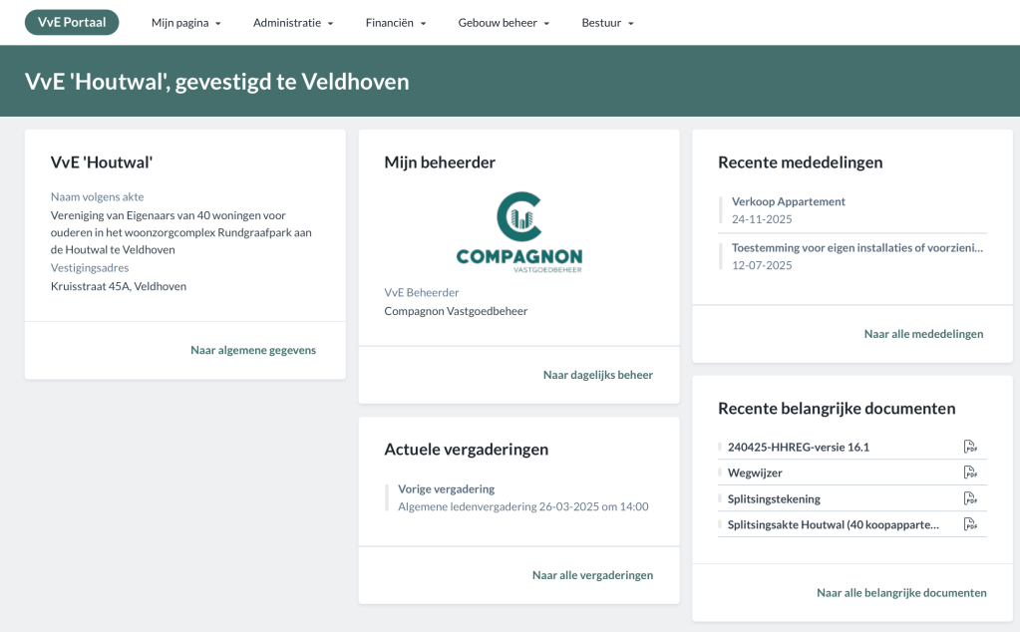Go to Naar algemene gegevens

pyautogui.click(x=253, y=350)
